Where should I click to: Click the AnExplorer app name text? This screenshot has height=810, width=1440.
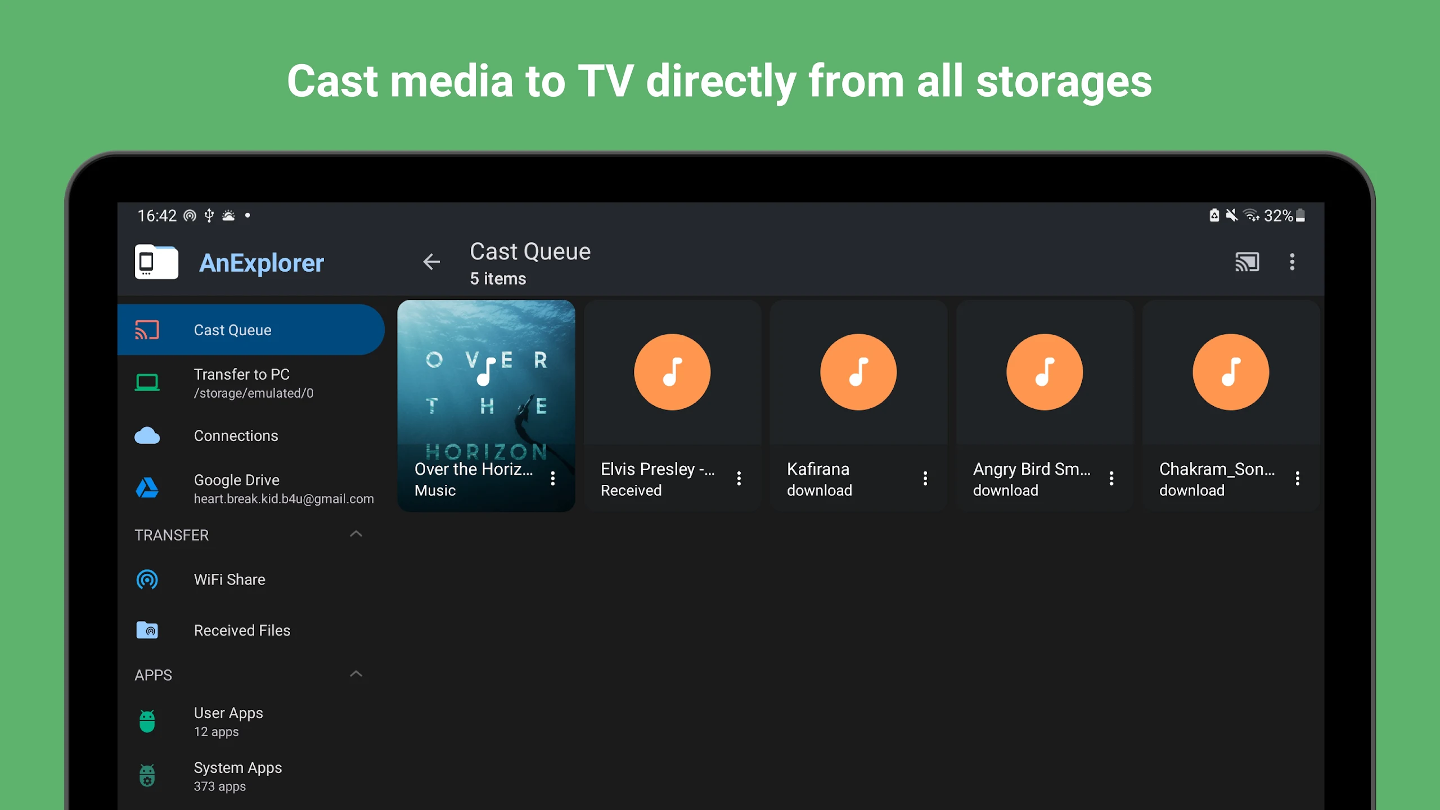pos(262,263)
